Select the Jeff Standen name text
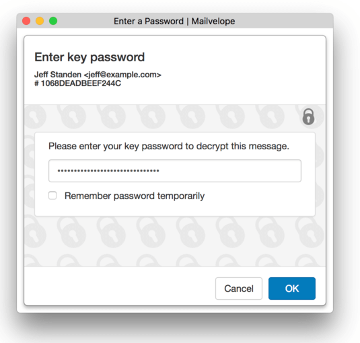The image size is (360, 343). 58,75
